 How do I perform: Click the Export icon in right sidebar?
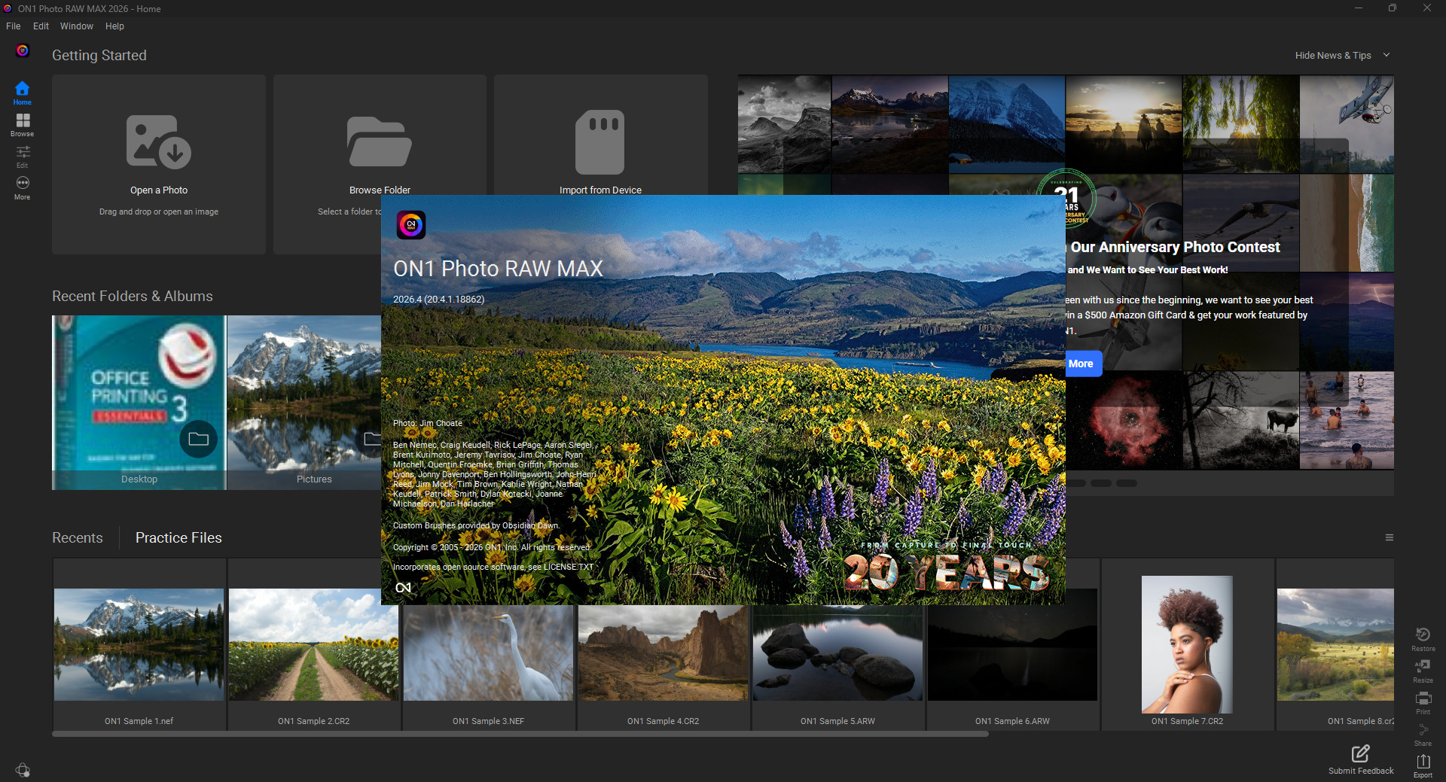click(x=1423, y=765)
